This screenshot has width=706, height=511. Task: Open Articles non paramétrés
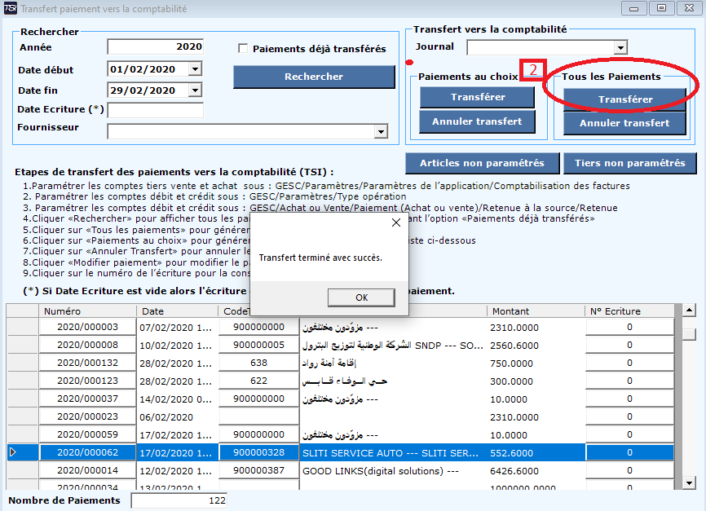483,163
